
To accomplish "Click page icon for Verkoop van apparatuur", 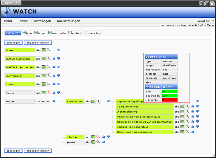I will click(x=182, y=127).
